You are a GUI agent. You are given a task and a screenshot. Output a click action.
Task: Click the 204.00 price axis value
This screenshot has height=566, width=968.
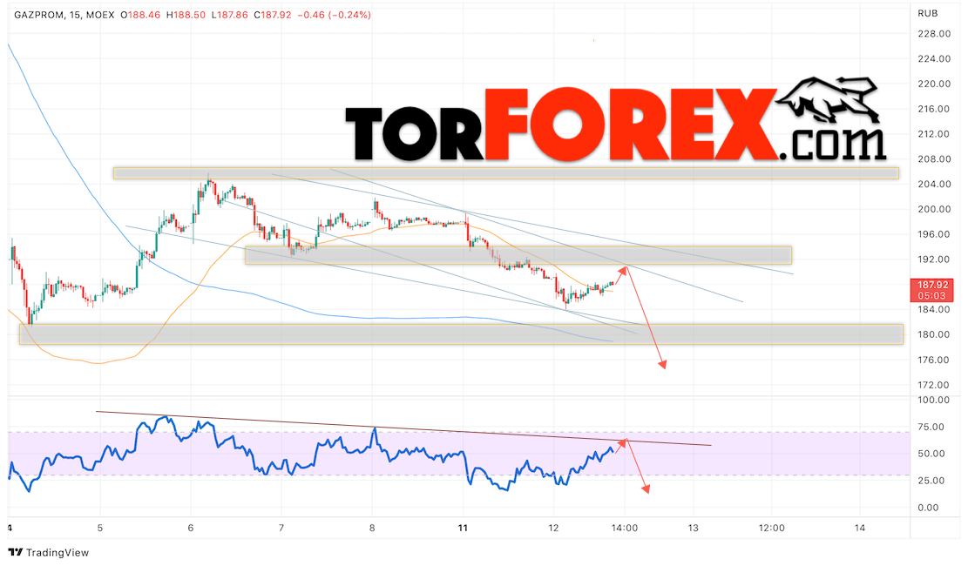(934, 184)
